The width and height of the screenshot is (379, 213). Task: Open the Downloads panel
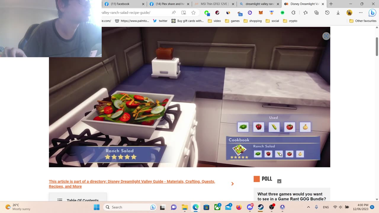(338, 13)
